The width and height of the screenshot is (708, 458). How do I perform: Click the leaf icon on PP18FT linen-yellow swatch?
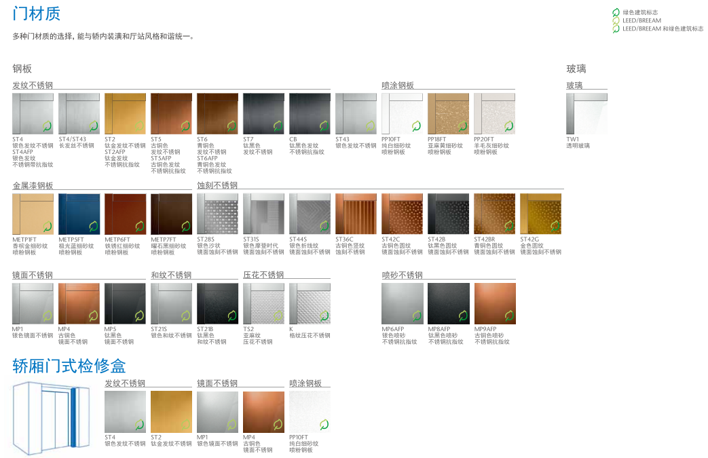click(x=462, y=126)
